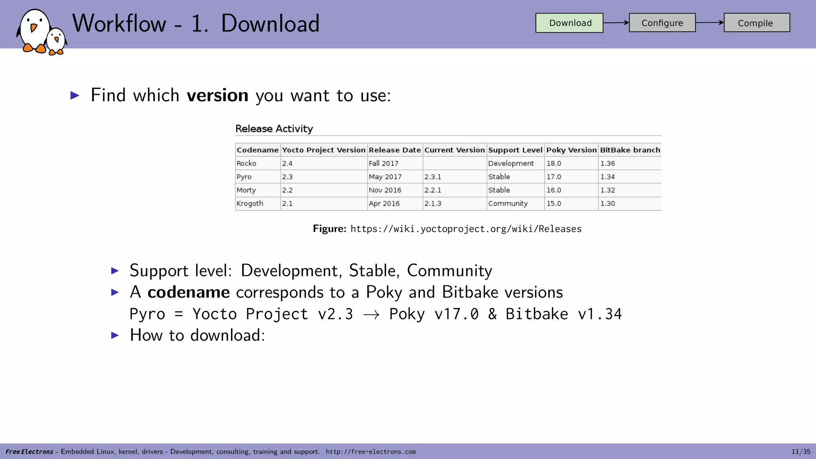This screenshot has width=816, height=459.
Task: Click the Free Electrons footer brand text
Action: [29, 451]
